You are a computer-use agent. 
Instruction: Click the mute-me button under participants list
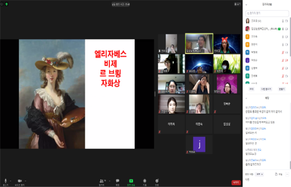pyautogui.click(x=266, y=89)
